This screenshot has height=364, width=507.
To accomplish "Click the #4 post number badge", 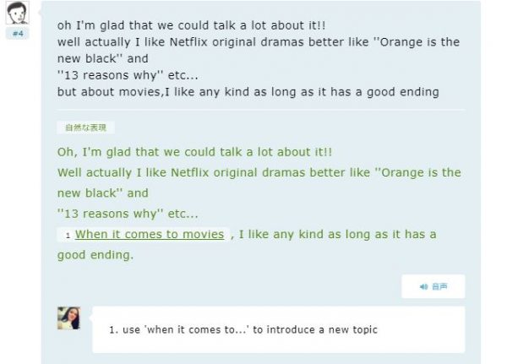I will click(18, 34).
